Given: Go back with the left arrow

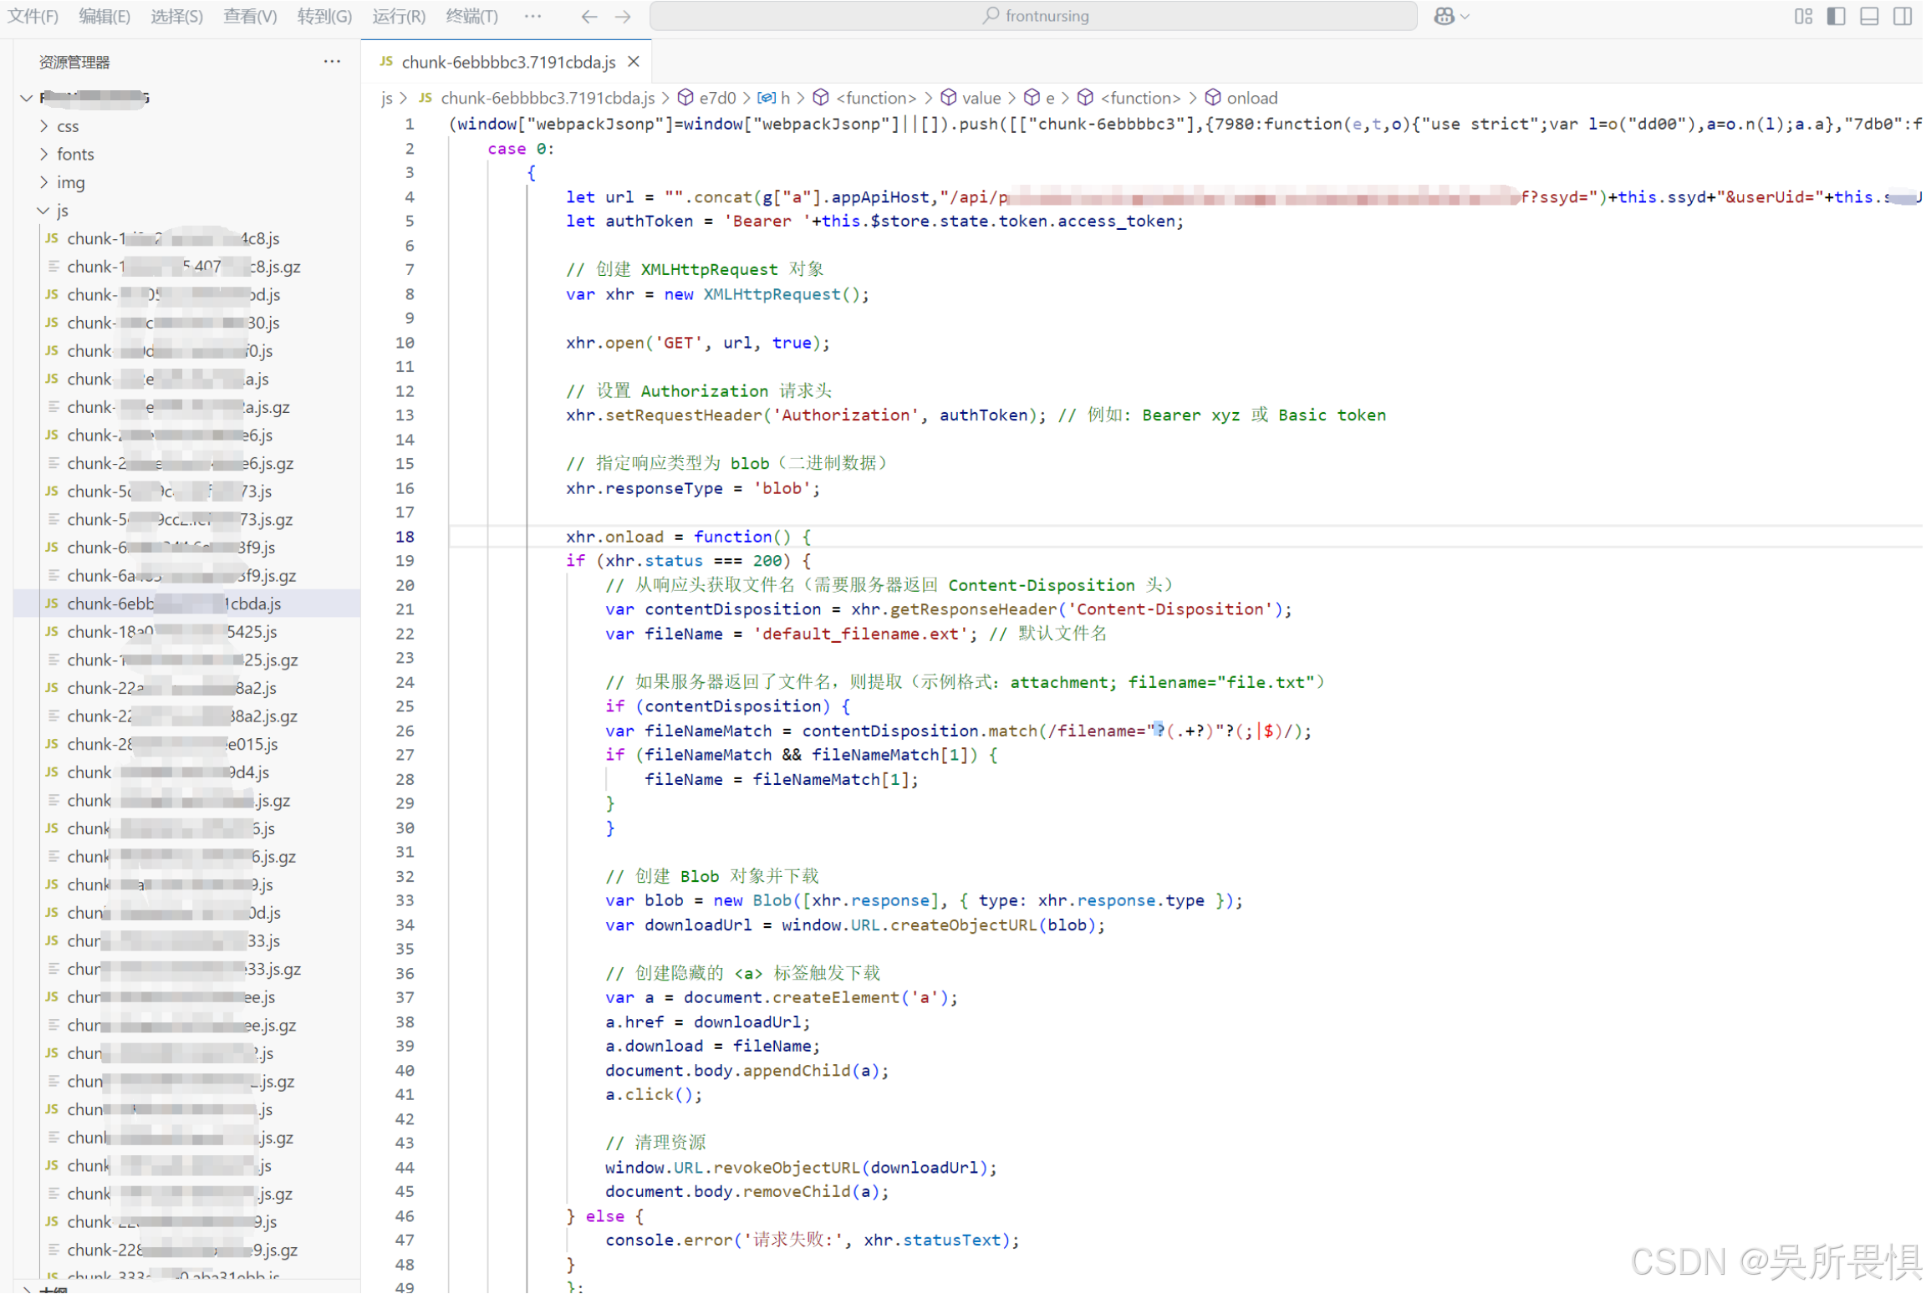Looking at the screenshot, I should pyautogui.click(x=589, y=16).
